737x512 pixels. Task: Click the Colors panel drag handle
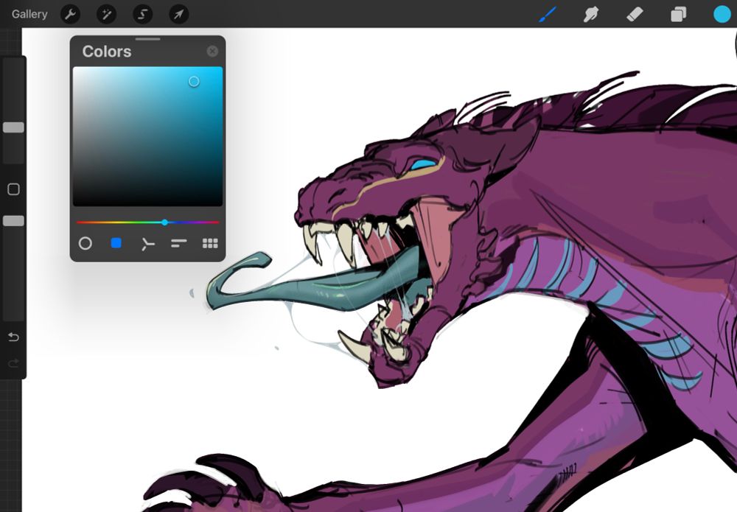click(x=147, y=39)
